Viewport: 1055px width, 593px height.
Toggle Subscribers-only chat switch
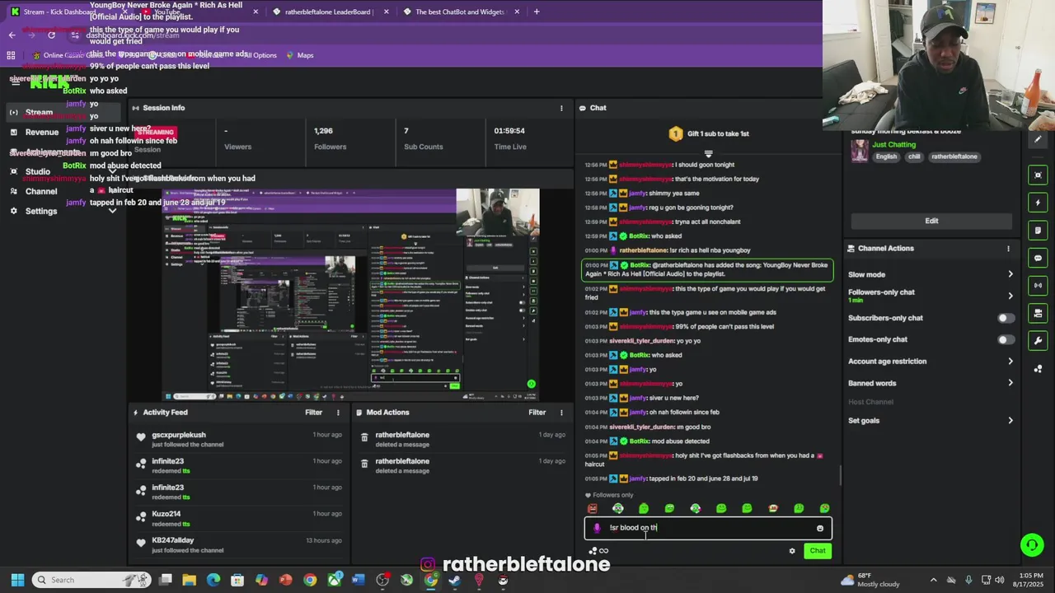(x=1006, y=318)
